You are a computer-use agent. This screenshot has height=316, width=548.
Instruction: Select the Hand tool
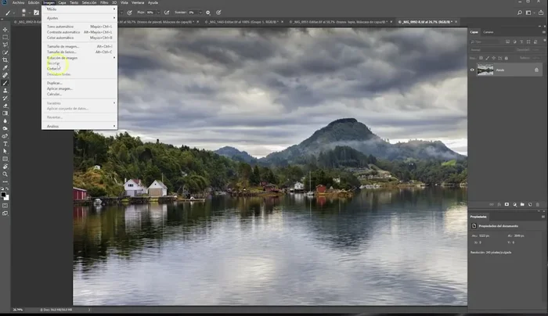click(5, 166)
